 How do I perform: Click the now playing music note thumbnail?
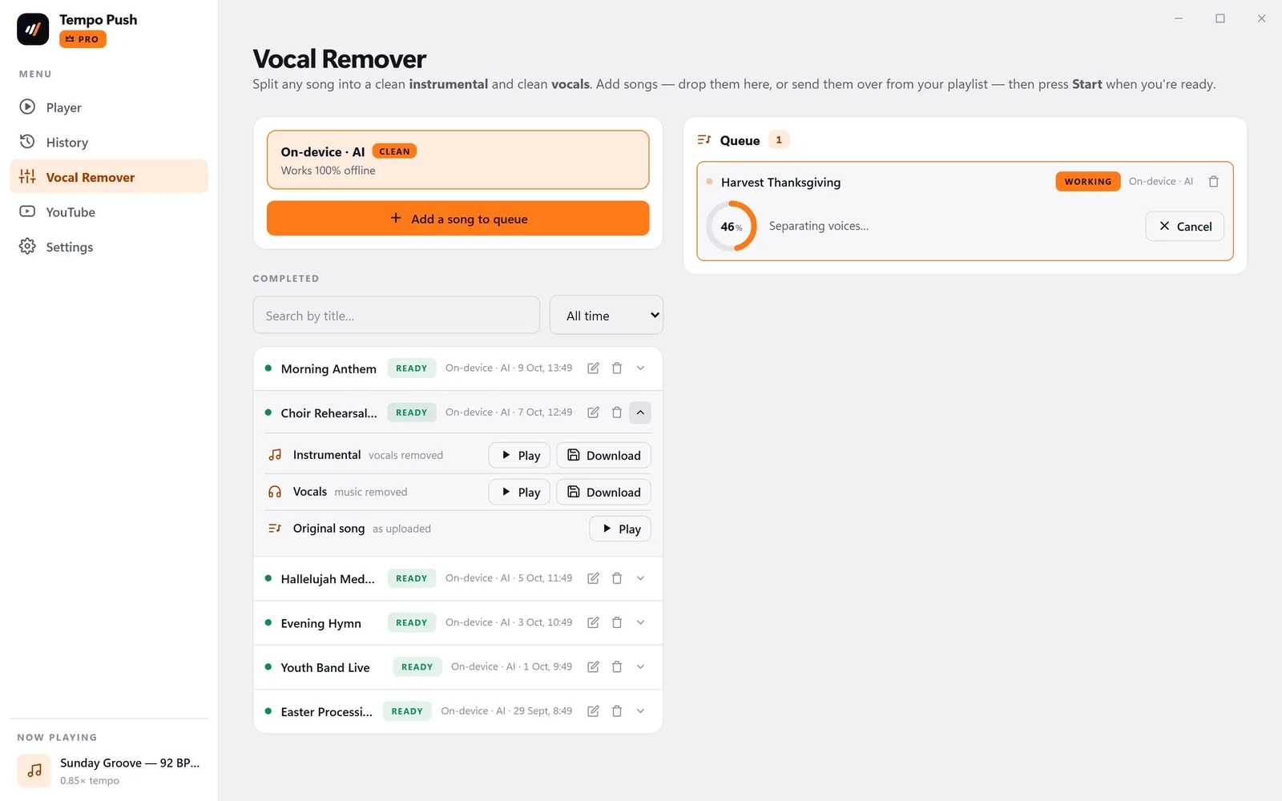click(34, 771)
